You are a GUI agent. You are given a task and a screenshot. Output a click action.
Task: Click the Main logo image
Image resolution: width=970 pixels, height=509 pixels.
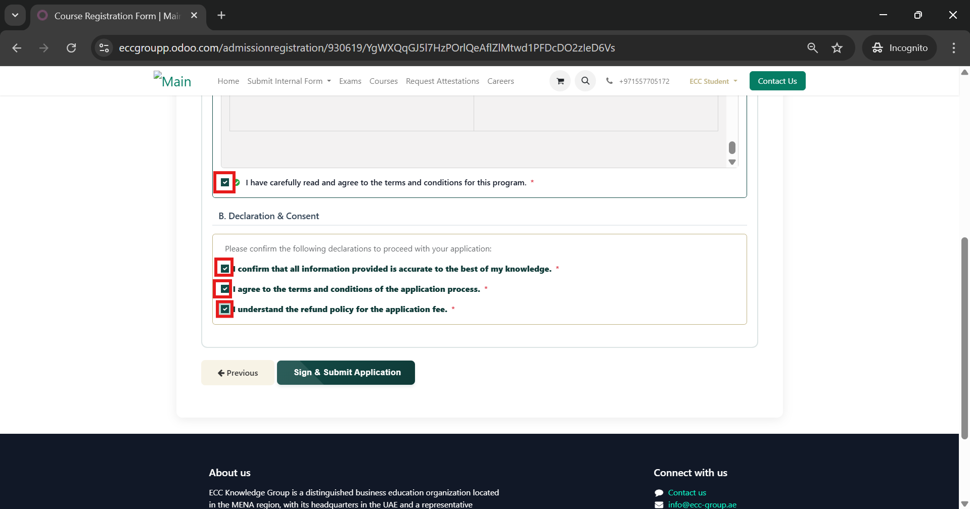172,80
